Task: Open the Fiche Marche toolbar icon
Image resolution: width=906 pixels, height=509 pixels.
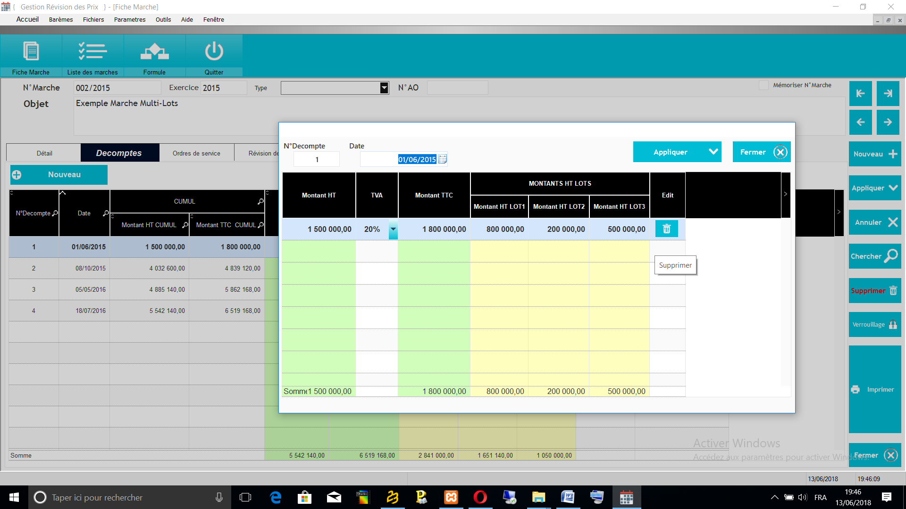Action: pos(31,52)
